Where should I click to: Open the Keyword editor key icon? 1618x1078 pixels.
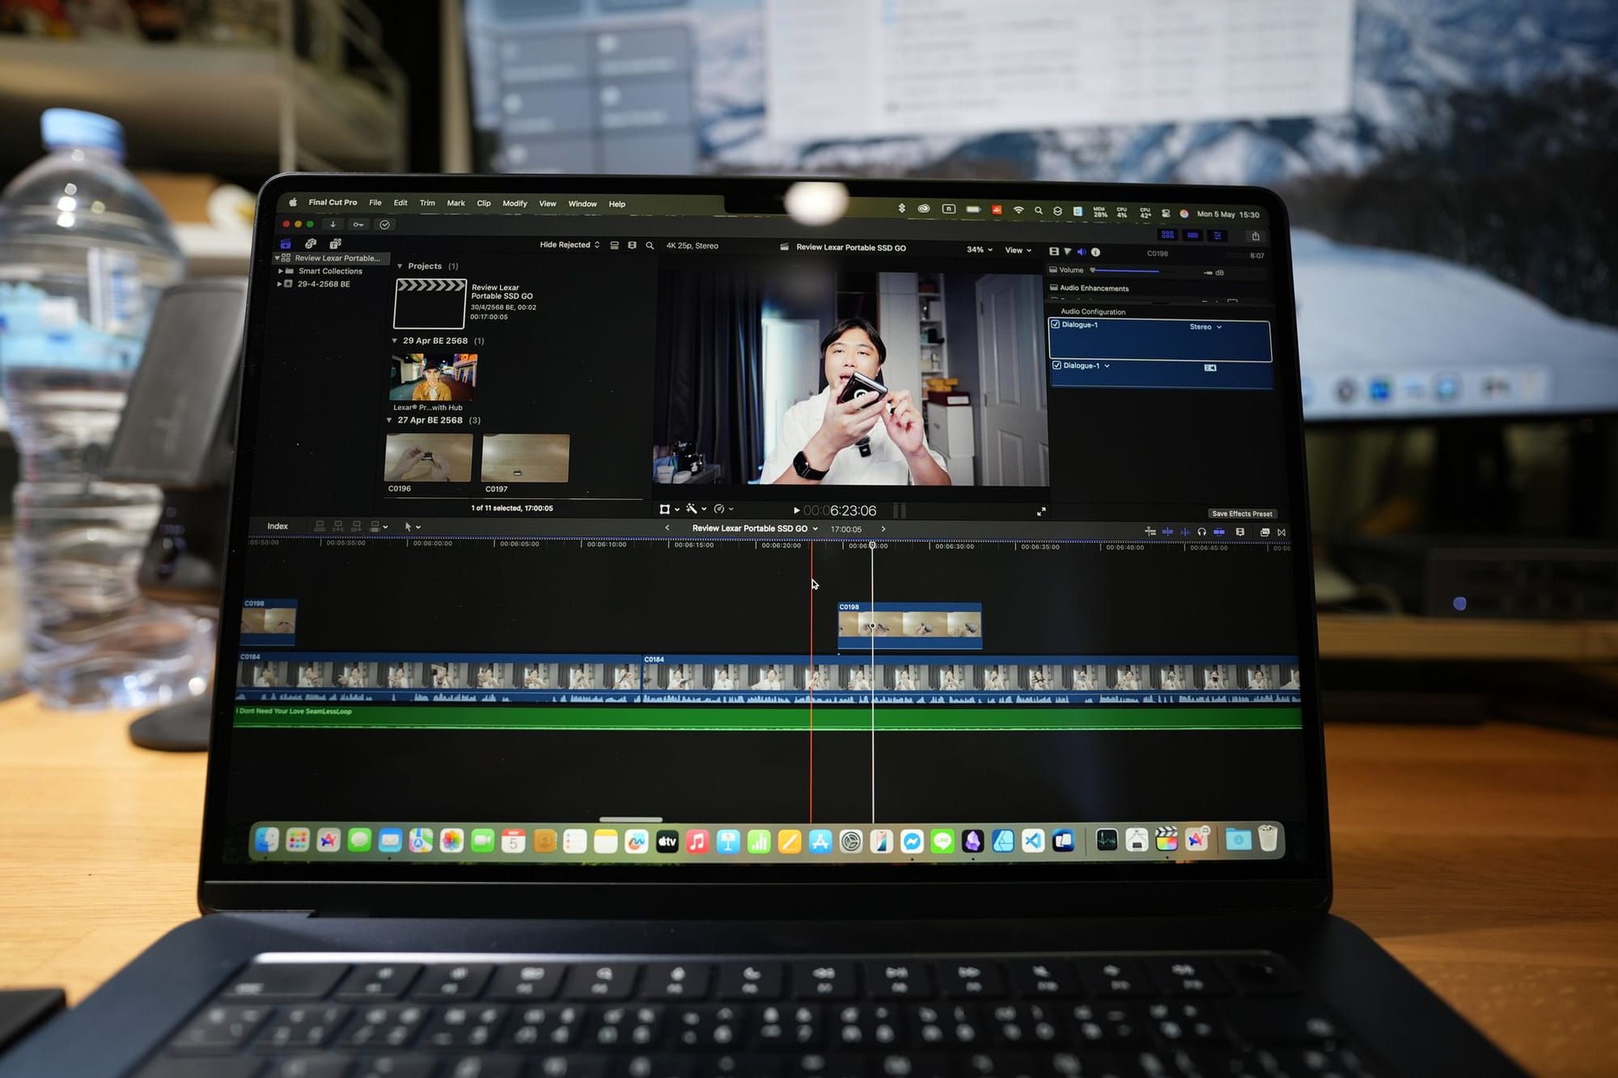358,224
